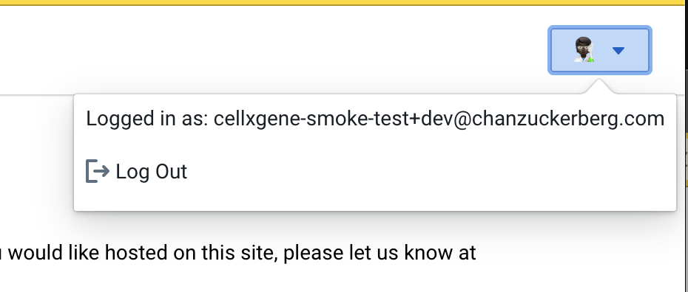Screen dimensions: 688x292
Task: Click the Log Out arrow icon
Action: point(98,171)
